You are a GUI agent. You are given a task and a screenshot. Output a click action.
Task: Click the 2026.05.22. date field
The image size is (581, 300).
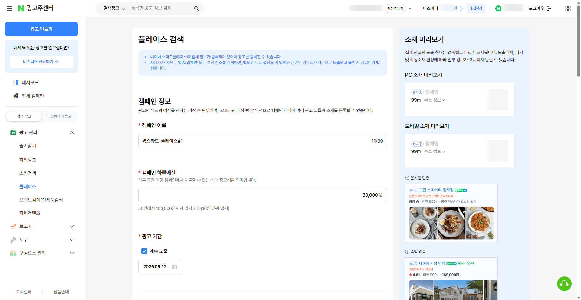click(160, 267)
